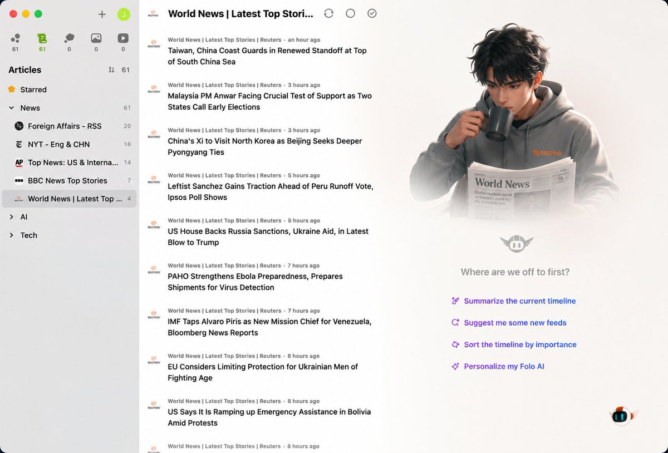The height and width of the screenshot is (453, 668).
Task: Collapse the News folder chevron
Action: click(12, 108)
